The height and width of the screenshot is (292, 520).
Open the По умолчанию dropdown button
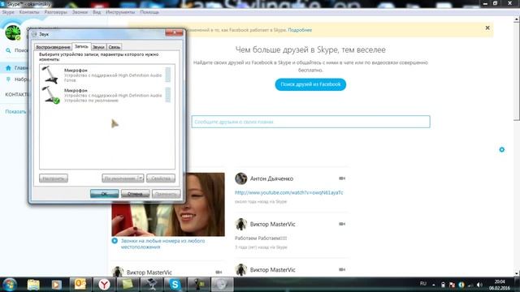123,178
